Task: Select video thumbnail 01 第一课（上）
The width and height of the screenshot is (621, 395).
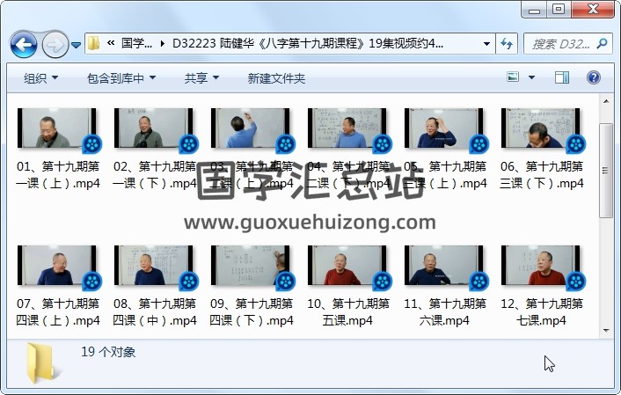Action: coord(57,128)
